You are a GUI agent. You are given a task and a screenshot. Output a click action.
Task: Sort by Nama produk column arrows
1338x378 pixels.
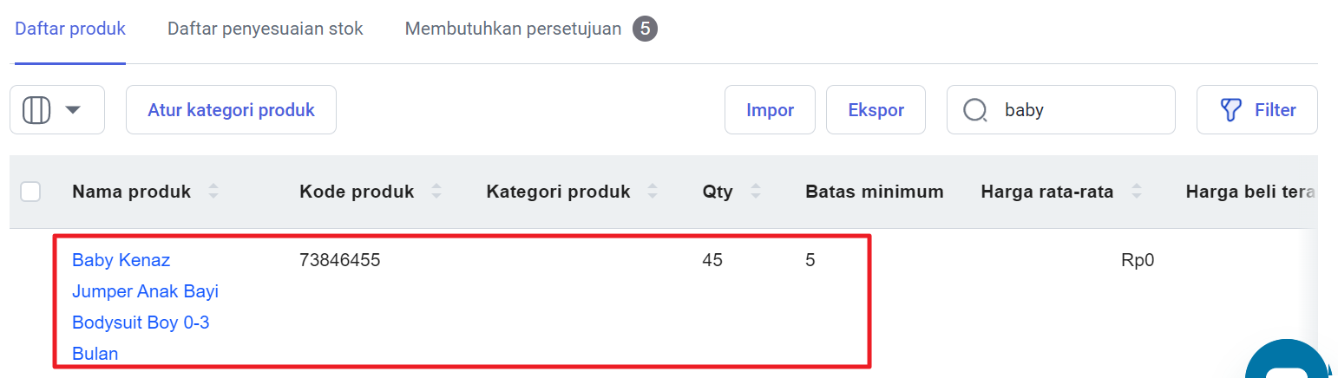pos(213,192)
